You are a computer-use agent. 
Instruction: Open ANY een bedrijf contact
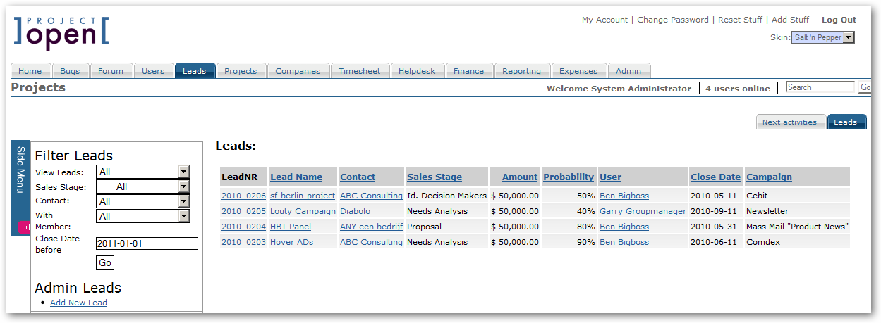371,227
